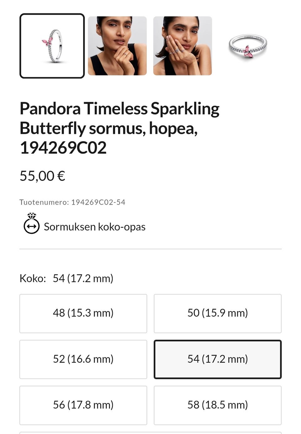Choose ring size 50 (15.9 mm)
The image size is (301, 434).
point(218,313)
